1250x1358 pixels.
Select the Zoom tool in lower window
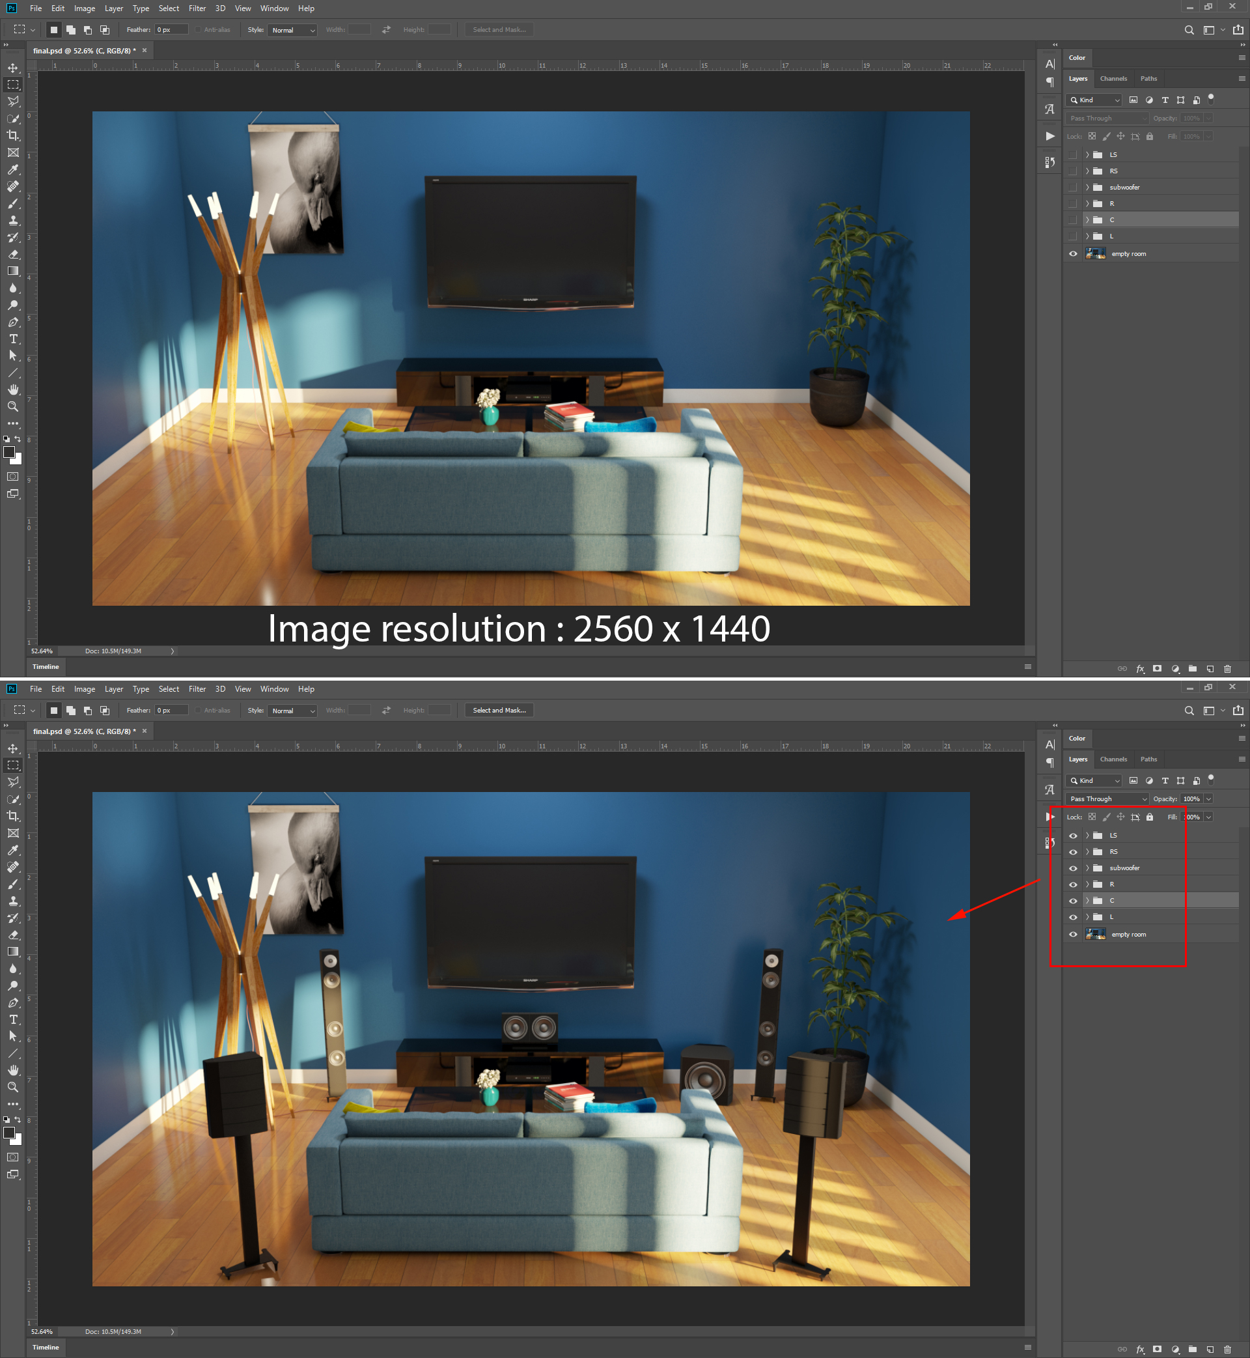point(13,1086)
